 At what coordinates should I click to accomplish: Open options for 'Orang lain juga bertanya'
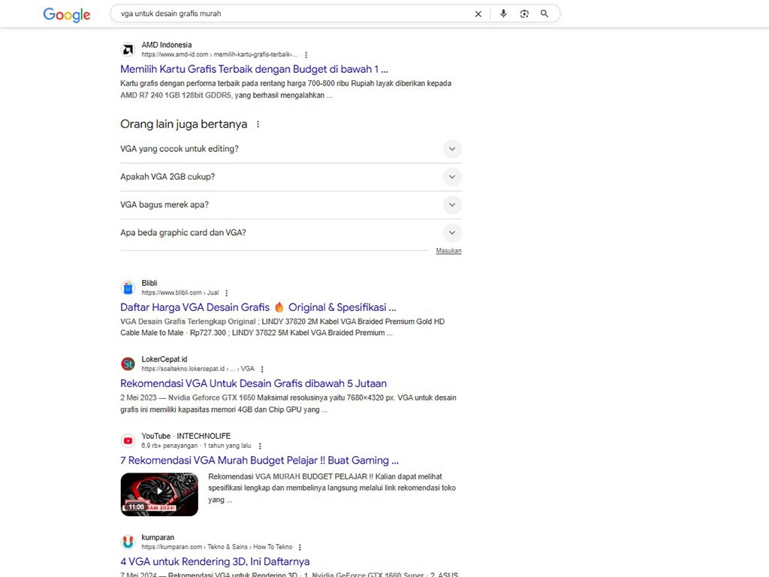(x=258, y=125)
